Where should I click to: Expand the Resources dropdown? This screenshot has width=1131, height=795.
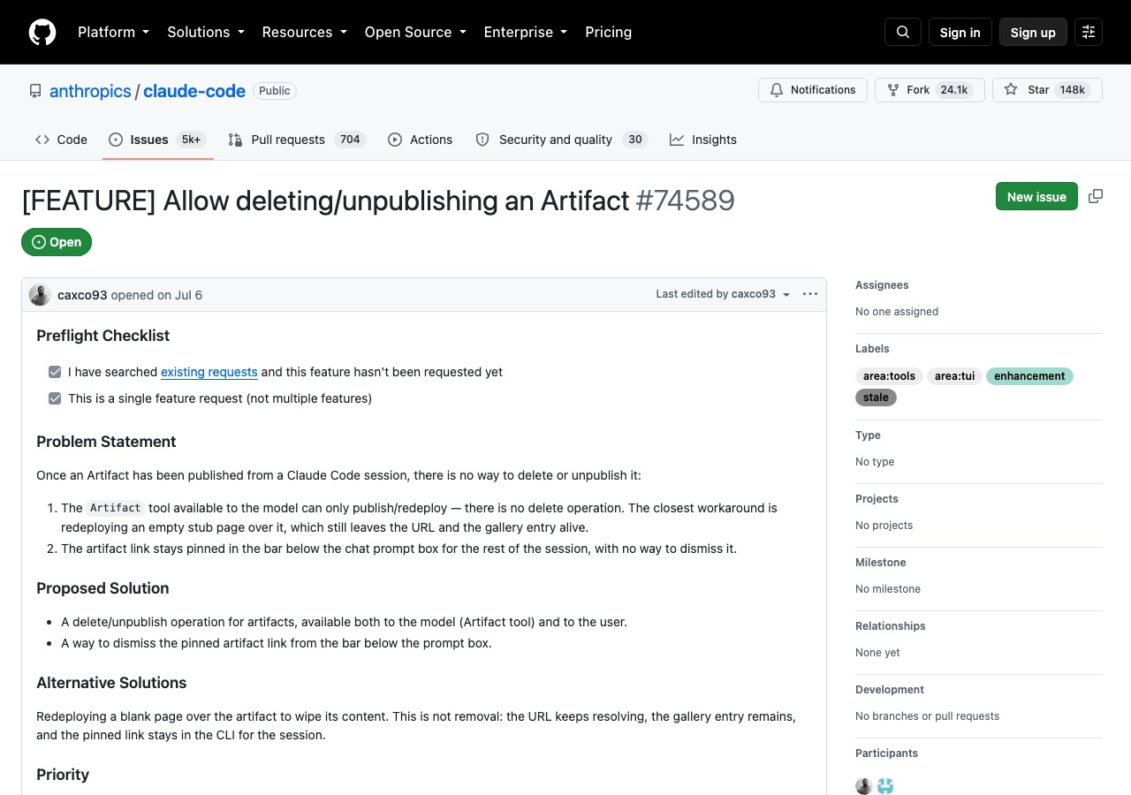[x=305, y=32]
